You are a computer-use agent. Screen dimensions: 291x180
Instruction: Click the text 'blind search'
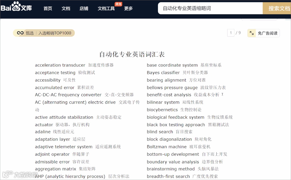pos(160,132)
